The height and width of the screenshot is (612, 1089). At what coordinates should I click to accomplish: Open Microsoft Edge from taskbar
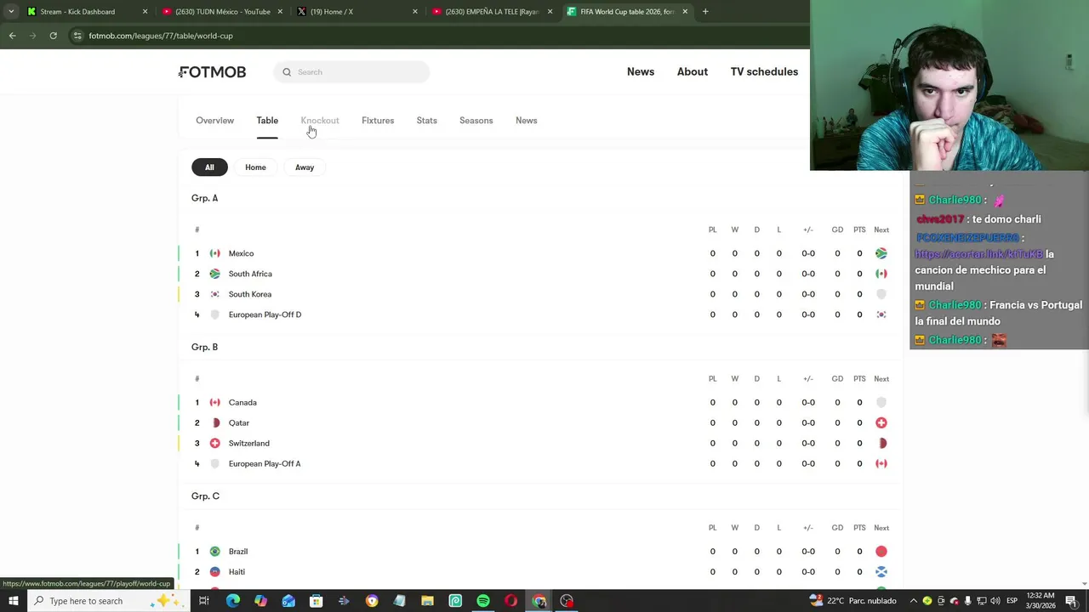point(232,601)
